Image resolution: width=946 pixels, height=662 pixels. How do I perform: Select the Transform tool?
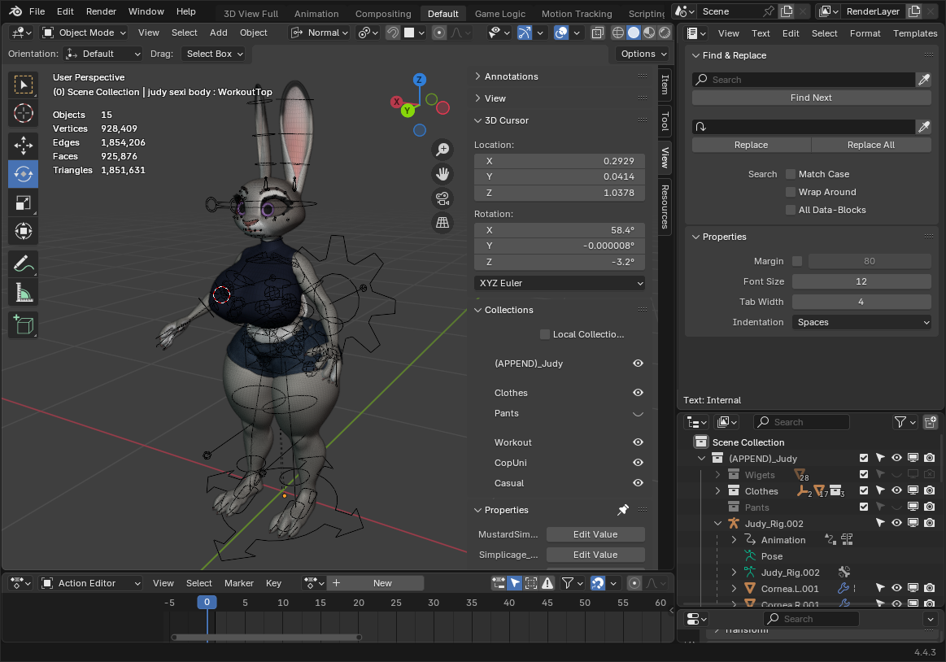pos(23,231)
